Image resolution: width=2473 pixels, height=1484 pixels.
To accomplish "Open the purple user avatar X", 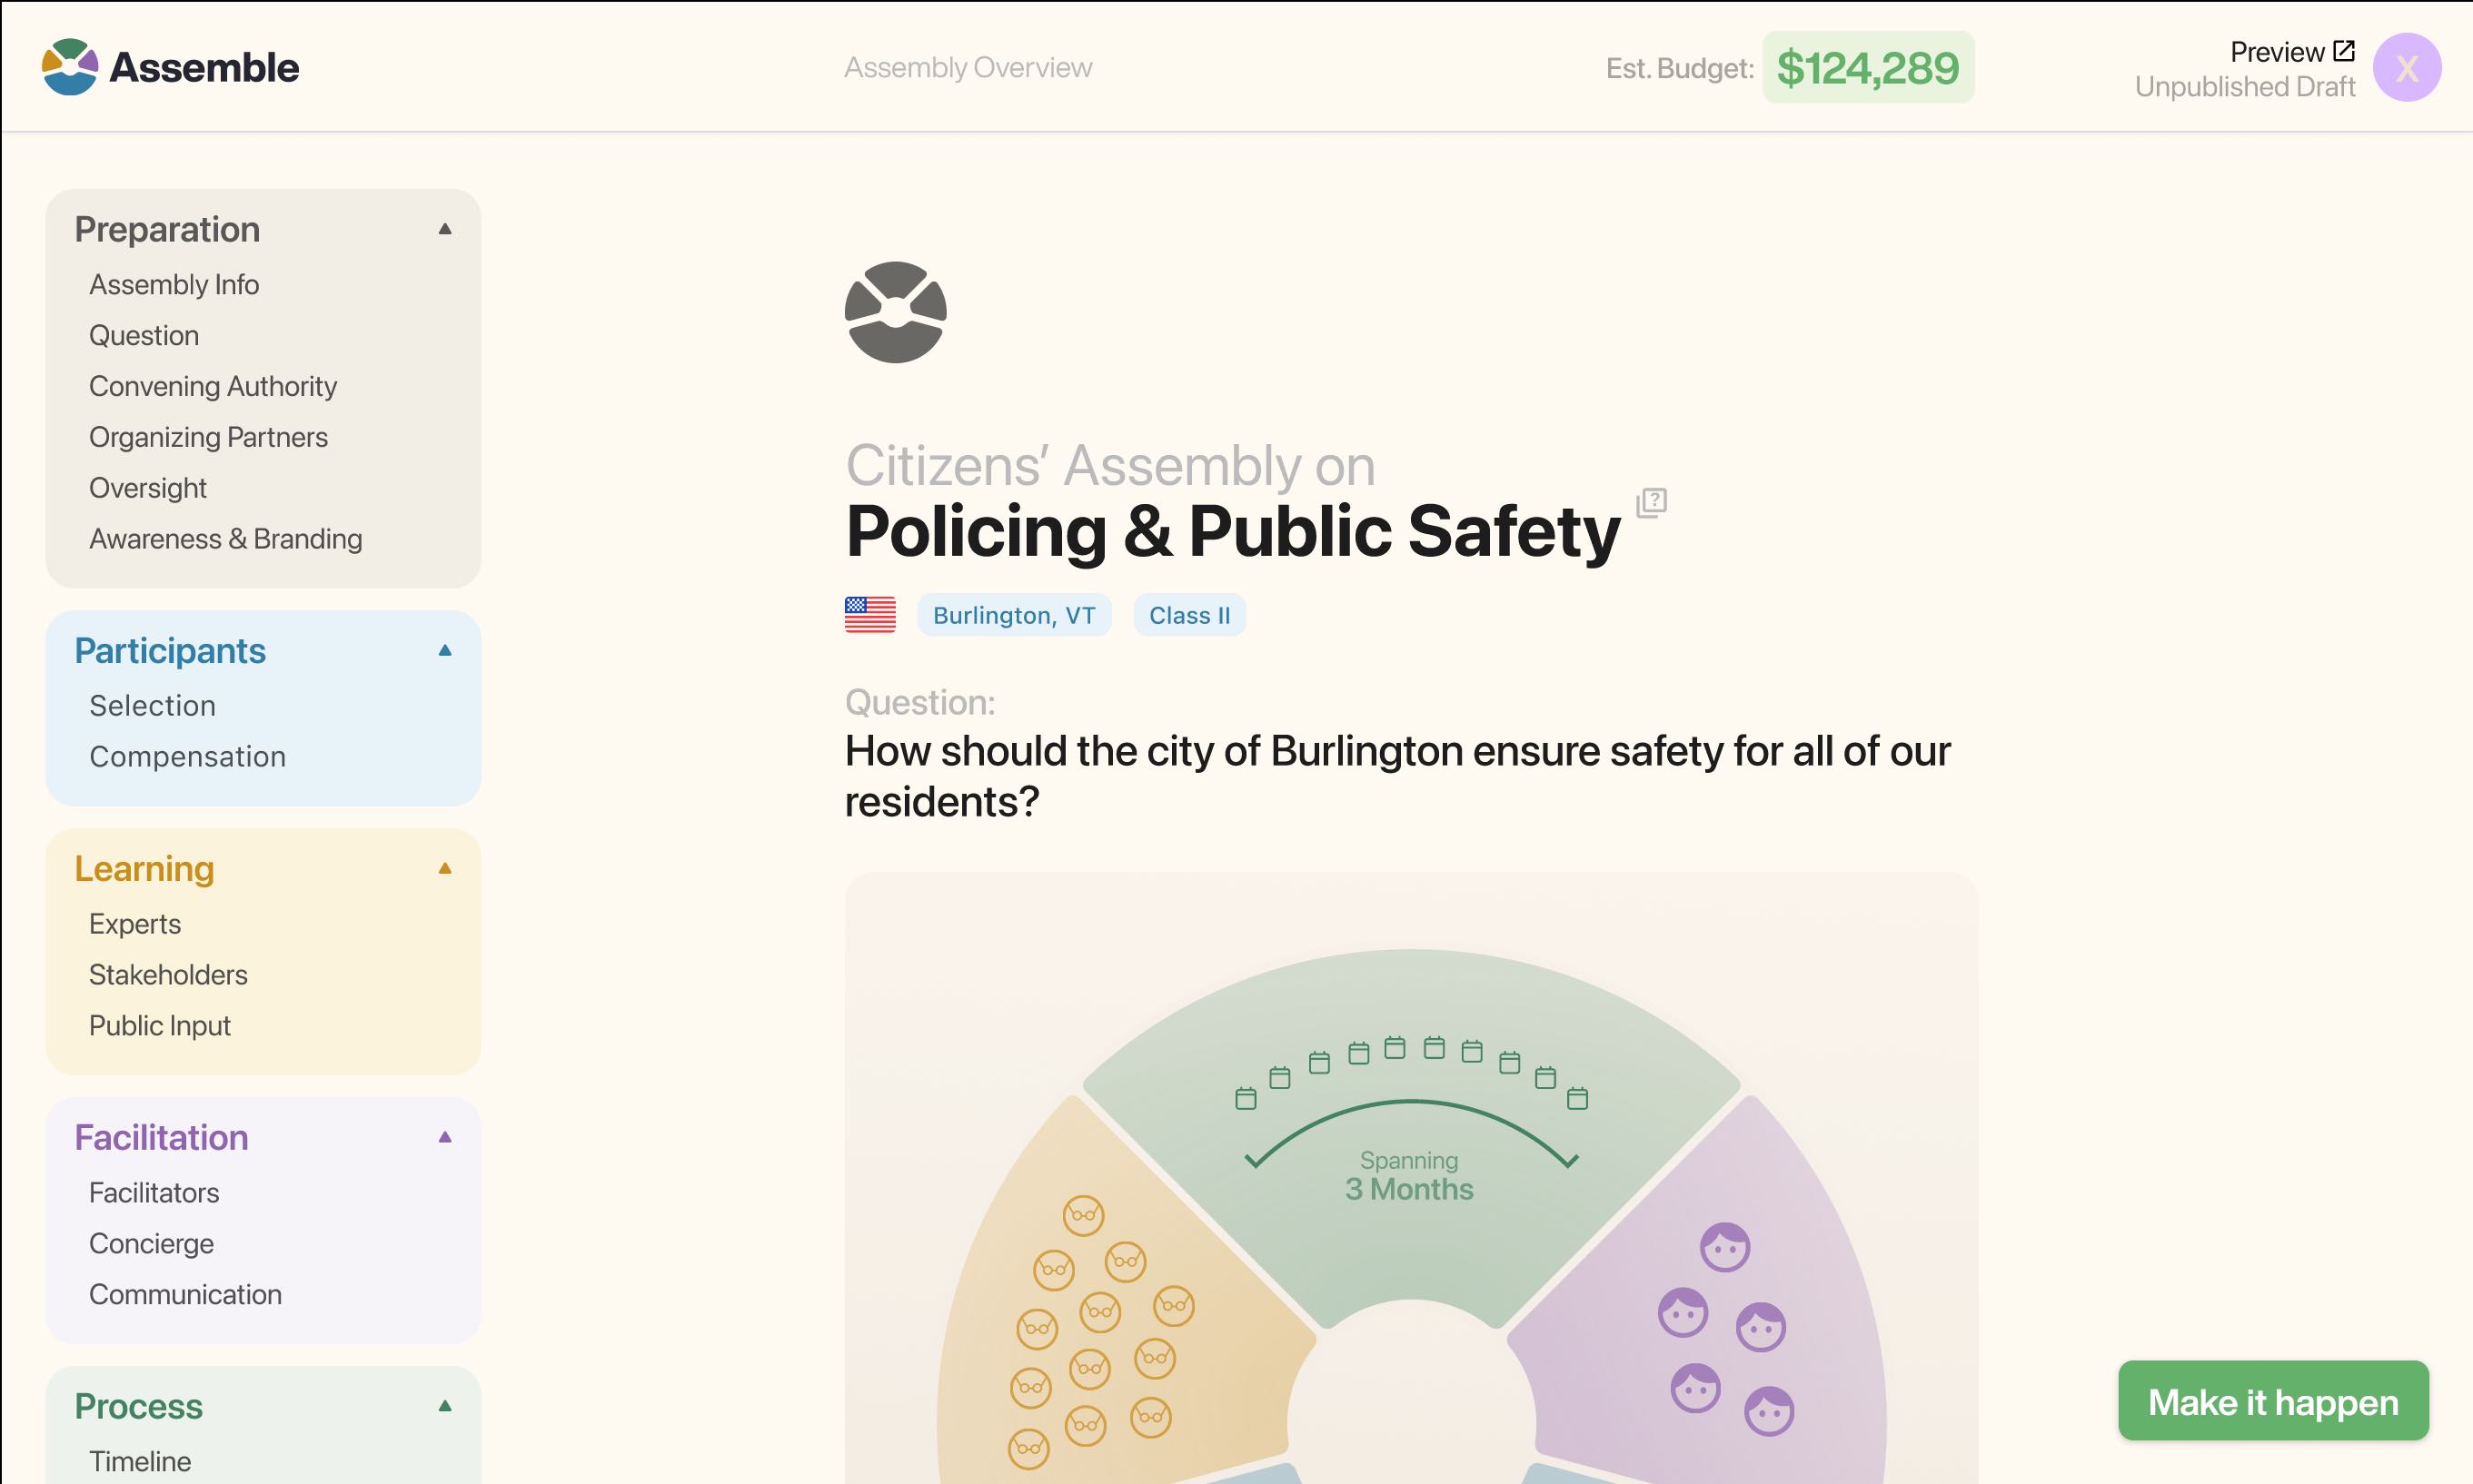I will 2407,67.
